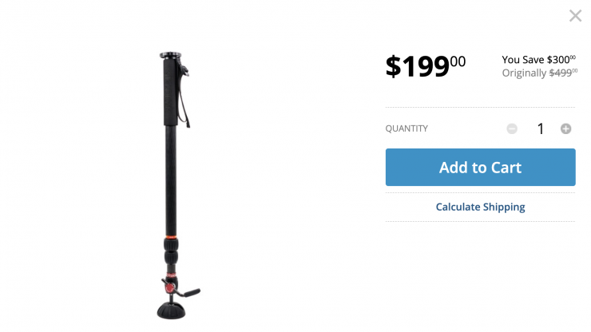Click the monopod's top mounting plate
591x332 pixels.
170,55
